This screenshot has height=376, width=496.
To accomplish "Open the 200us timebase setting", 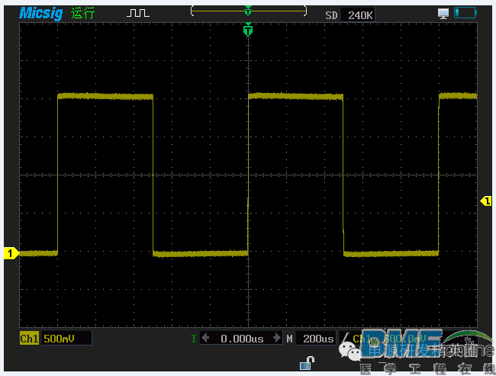I will (x=317, y=338).
